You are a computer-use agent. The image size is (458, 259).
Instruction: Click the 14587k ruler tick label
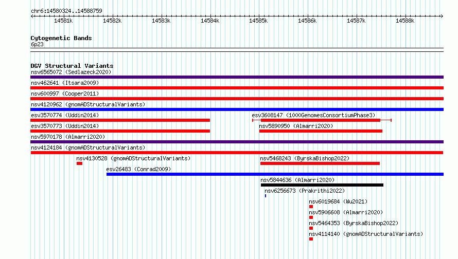(356, 21)
